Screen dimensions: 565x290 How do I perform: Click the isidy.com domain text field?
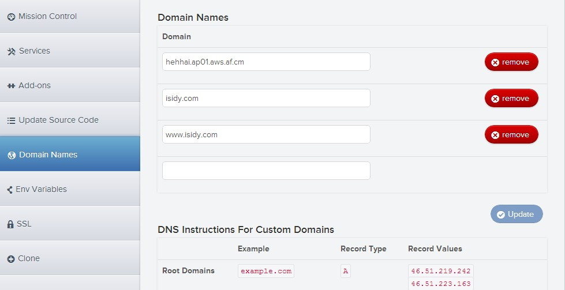click(266, 98)
